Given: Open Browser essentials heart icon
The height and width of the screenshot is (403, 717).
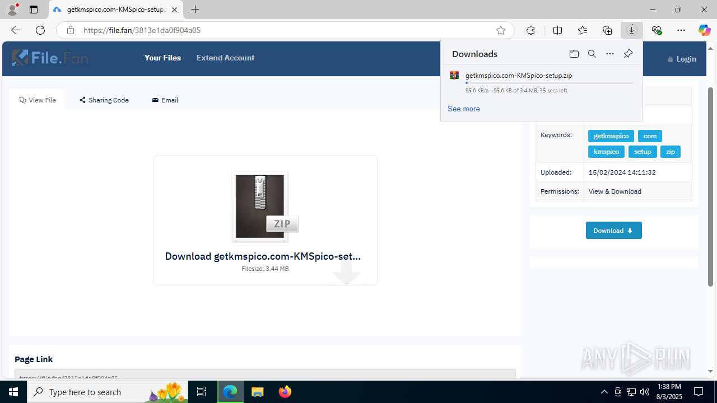Looking at the screenshot, I should (x=657, y=30).
